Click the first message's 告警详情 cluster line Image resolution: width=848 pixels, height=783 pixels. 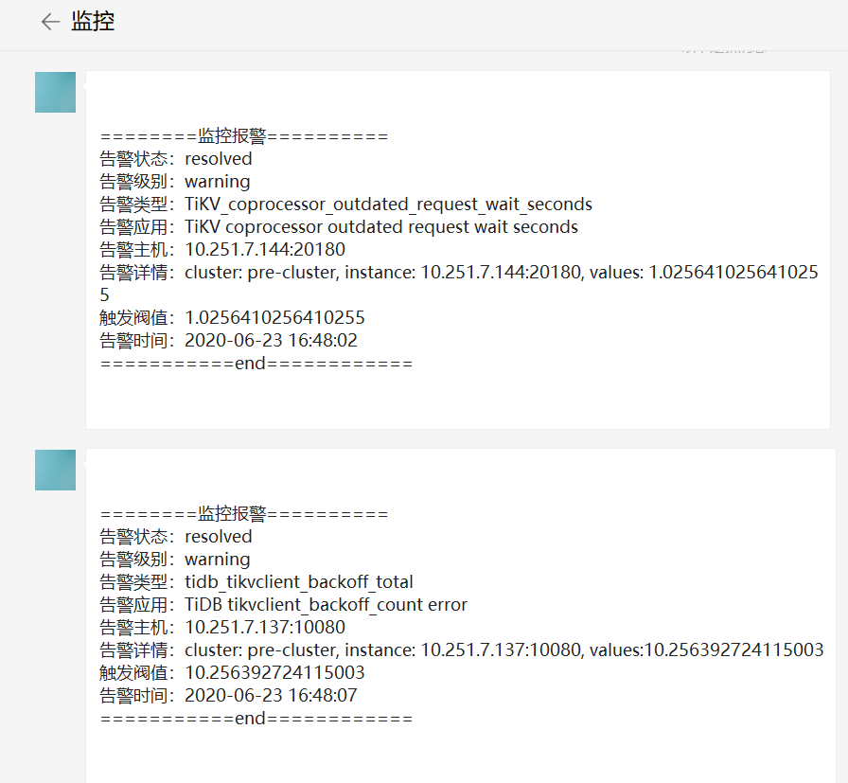[x=459, y=283]
